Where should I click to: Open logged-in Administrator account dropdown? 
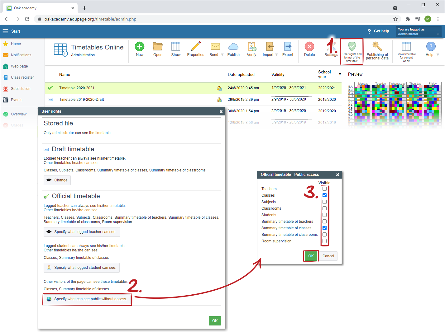click(x=419, y=31)
